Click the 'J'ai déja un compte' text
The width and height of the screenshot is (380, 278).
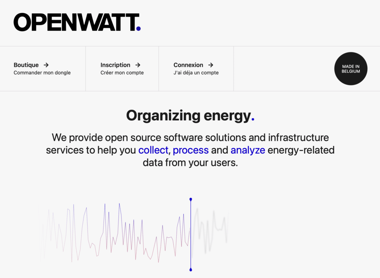tap(196, 73)
